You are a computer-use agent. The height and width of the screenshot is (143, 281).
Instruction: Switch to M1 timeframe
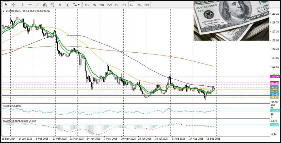[87, 5]
